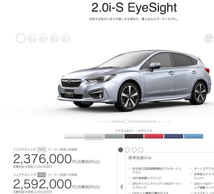The image size is (214, 194).
Task: Choose the third scenery background thumbnail
Action: 43,38
